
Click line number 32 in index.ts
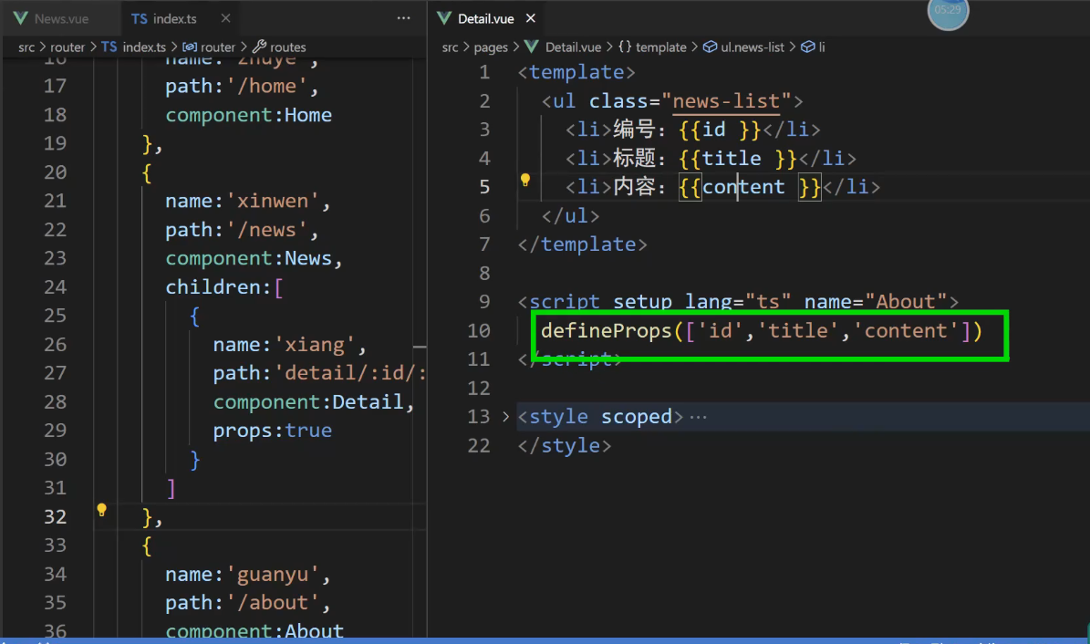[x=55, y=516]
